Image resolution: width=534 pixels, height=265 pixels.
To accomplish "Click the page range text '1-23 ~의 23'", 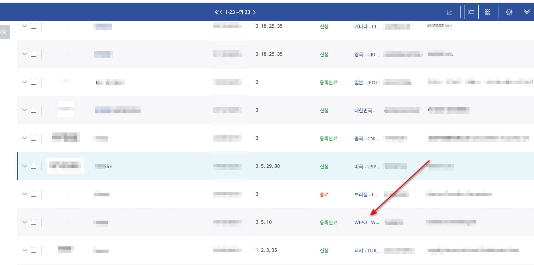I will point(238,12).
